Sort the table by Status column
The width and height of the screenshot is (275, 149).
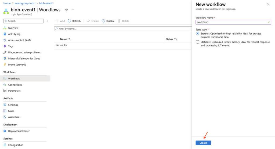[171, 39]
